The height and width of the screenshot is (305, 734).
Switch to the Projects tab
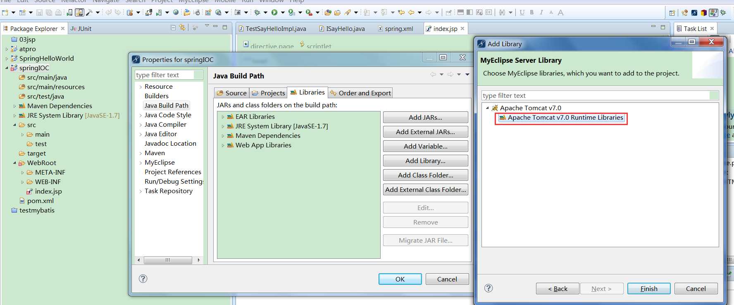tap(268, 93)
